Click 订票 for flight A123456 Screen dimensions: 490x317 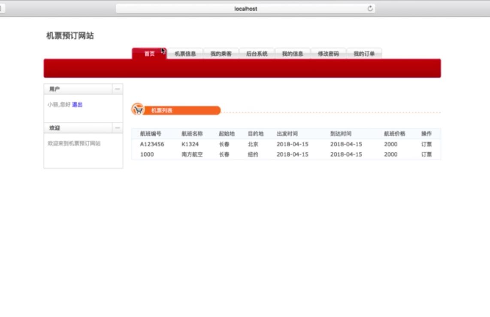point(426,144)
